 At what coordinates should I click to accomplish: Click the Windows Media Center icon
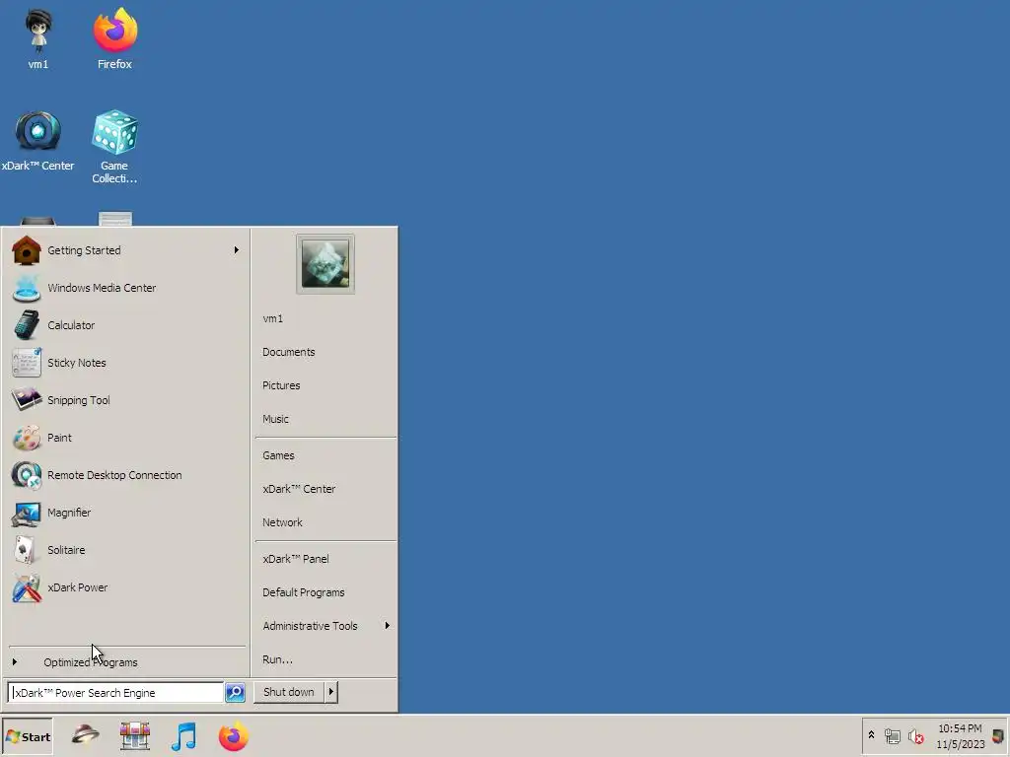point(27,288)
